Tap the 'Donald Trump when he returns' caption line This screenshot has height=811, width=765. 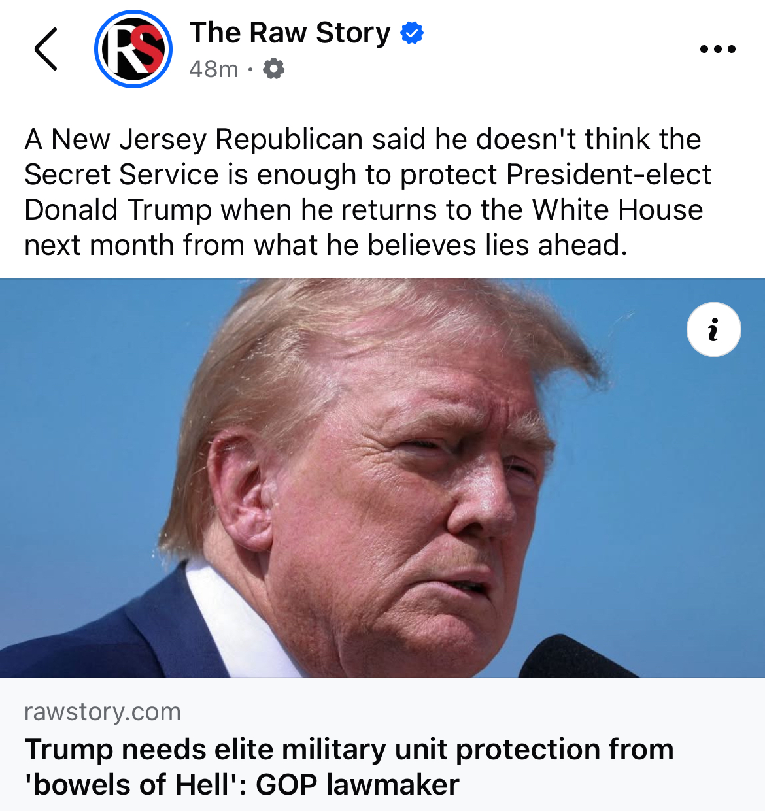click(x=364, y=210)
